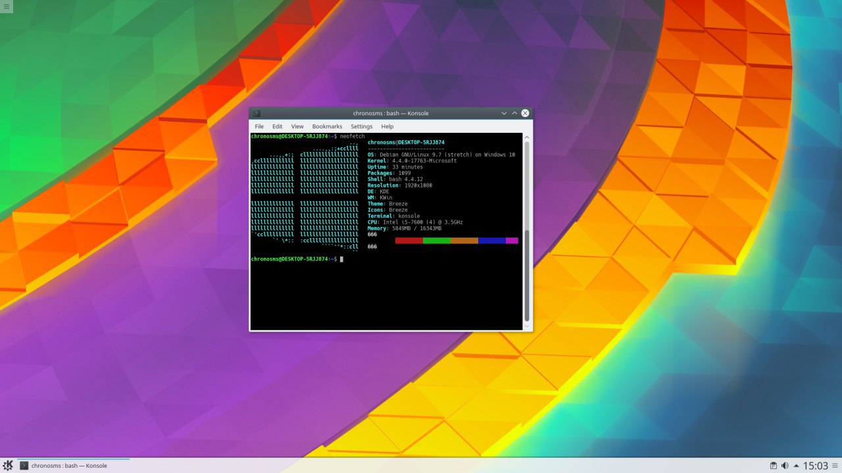This screenshot has width=842, height=473.
Task: Open the Edit menu
Action: tap(278, 126)
